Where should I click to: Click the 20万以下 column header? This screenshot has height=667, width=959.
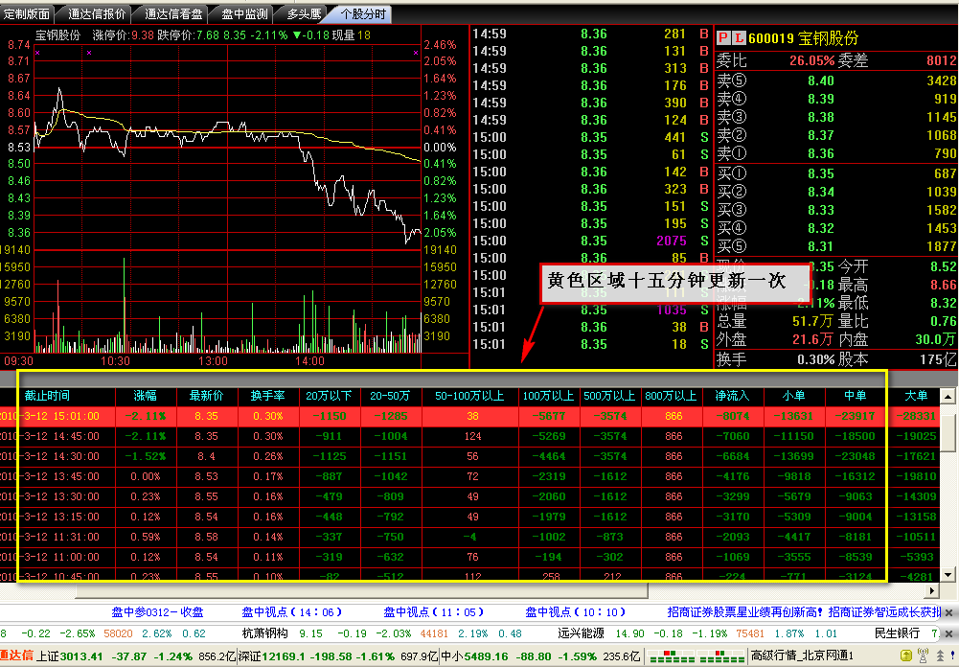click(329, 396)
